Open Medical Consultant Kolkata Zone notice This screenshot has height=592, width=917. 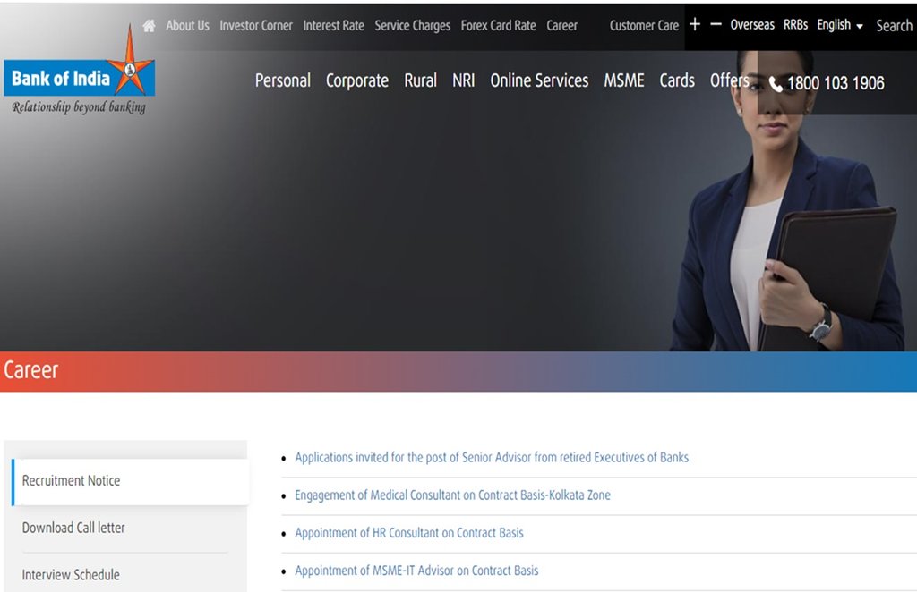[452, 495]
